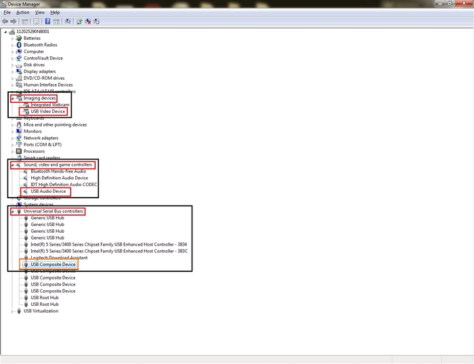Expand the Ports (COM & LPT) arrow
The image size is (474, 364).
tap(13, 145)
